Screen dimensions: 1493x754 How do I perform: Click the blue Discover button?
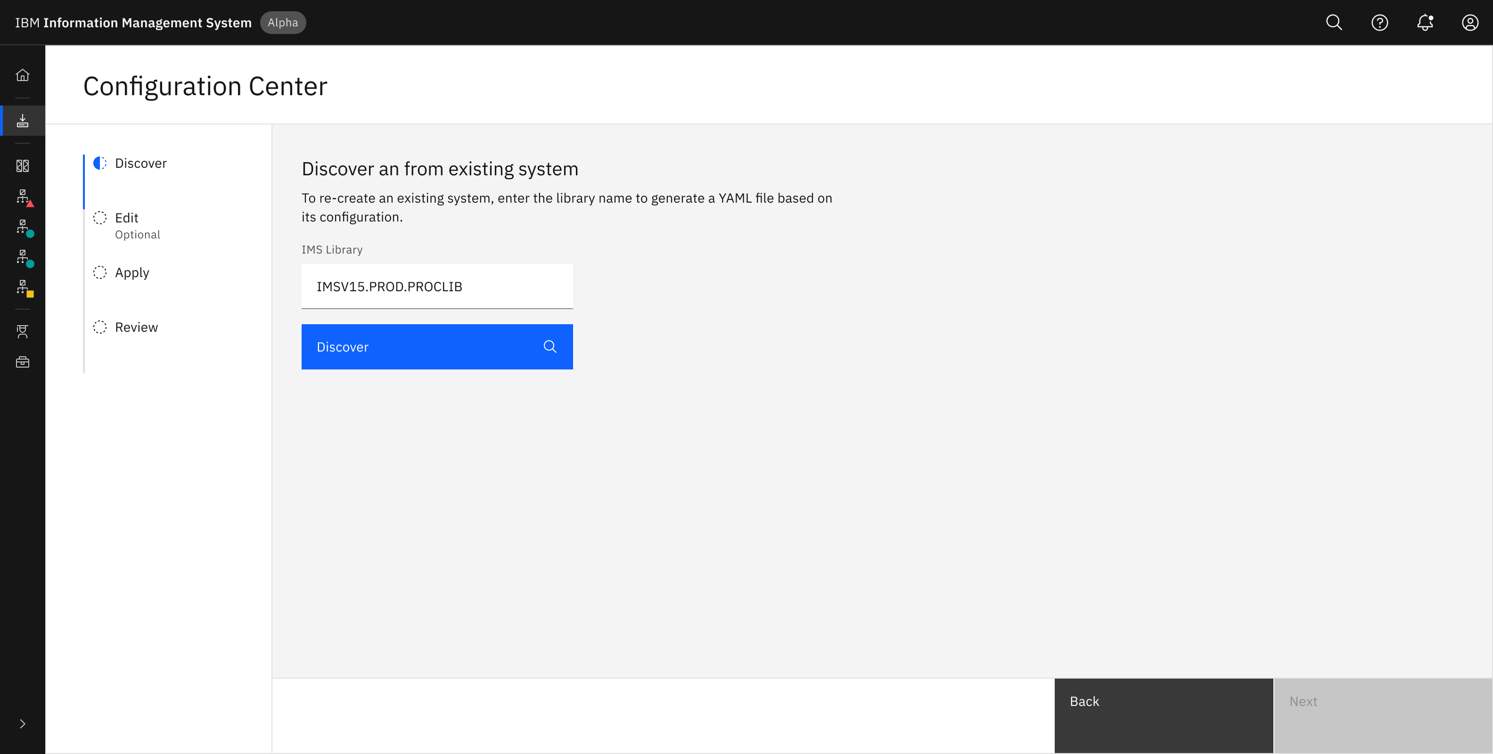(437, 346)
